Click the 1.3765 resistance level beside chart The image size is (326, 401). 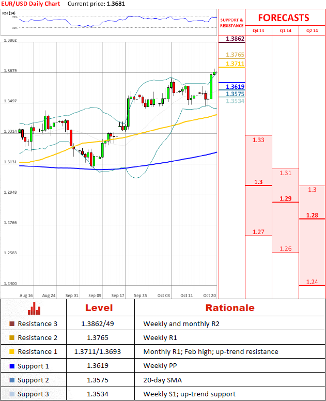coord(235,55)
